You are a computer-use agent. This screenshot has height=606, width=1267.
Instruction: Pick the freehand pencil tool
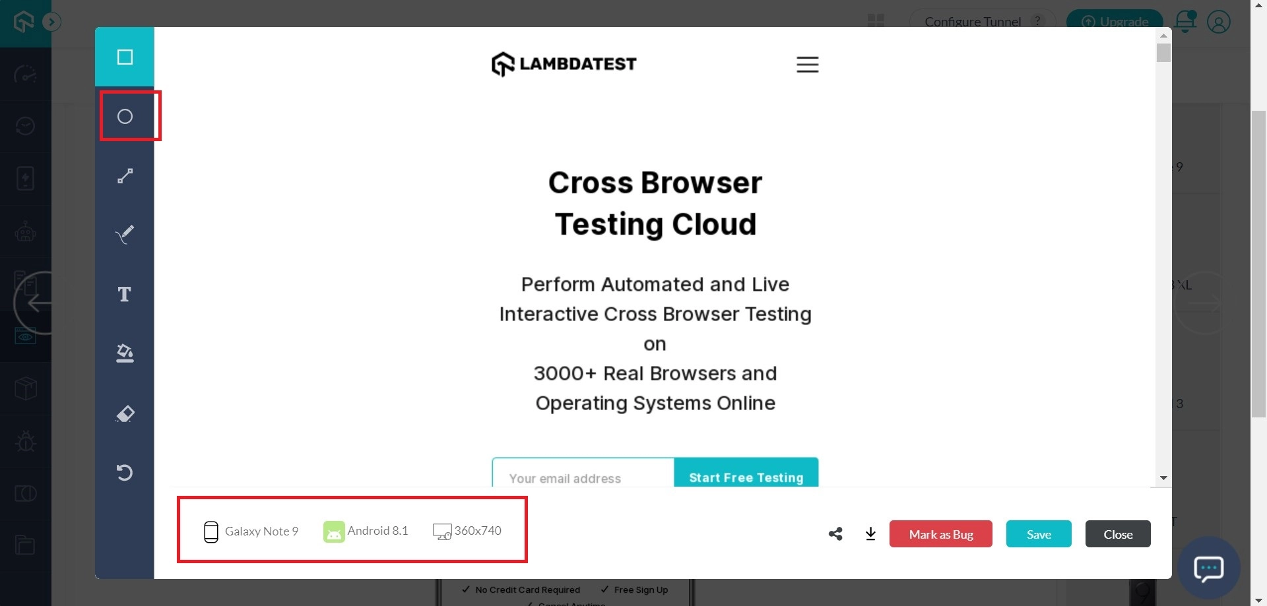(125, 234)
